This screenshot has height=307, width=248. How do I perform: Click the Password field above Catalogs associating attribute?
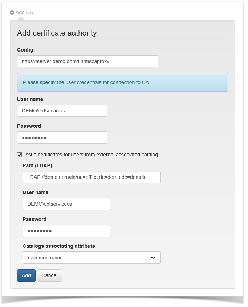(x=67, y=231)
